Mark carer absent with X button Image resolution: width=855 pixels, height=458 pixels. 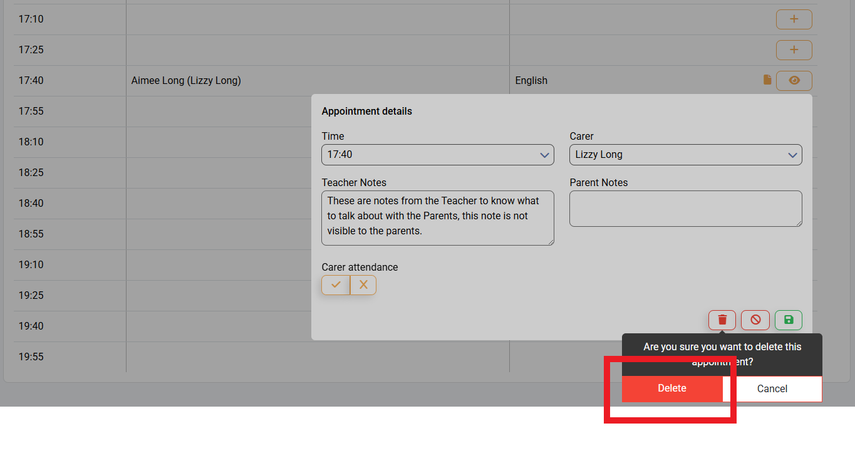[363, 285]
